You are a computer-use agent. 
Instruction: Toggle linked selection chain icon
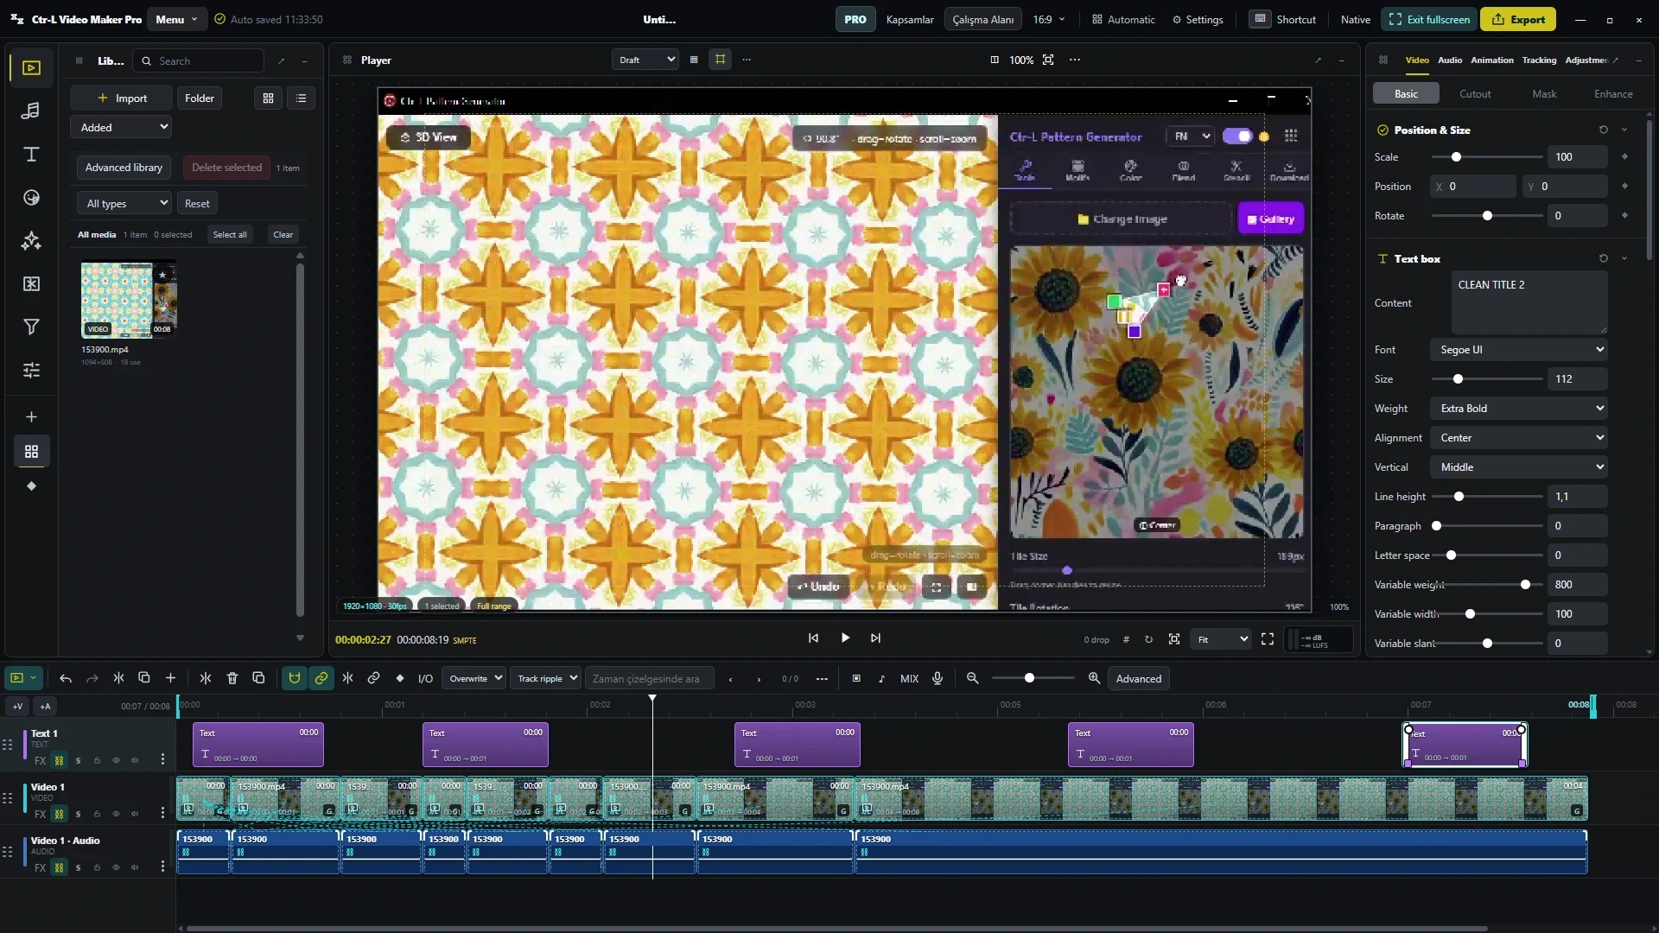321,679
